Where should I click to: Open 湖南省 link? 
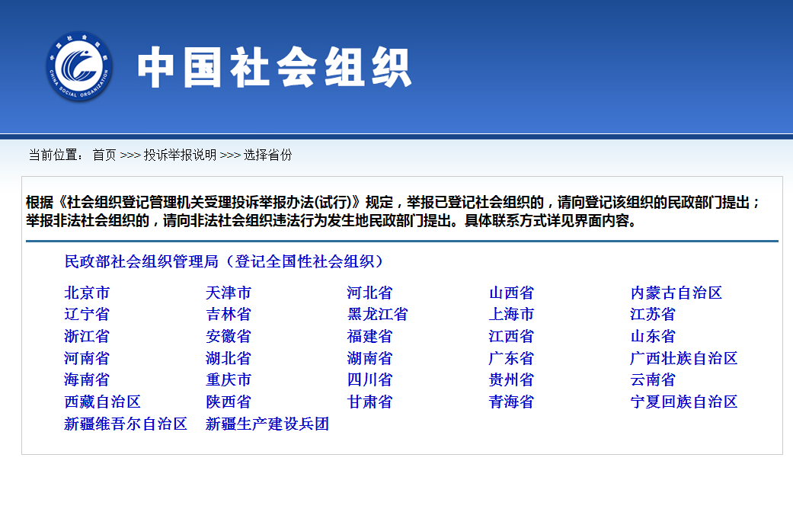point(369,358)
